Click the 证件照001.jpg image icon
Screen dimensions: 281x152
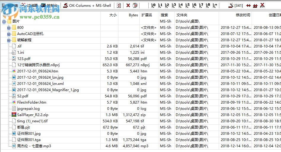click(14, 133)
